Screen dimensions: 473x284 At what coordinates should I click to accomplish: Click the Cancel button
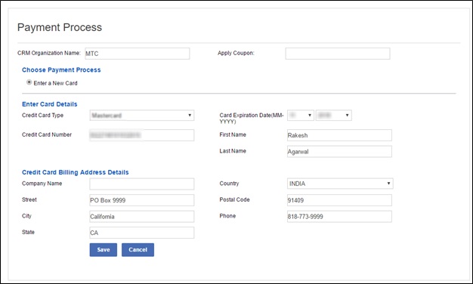[x=138, y=250]
